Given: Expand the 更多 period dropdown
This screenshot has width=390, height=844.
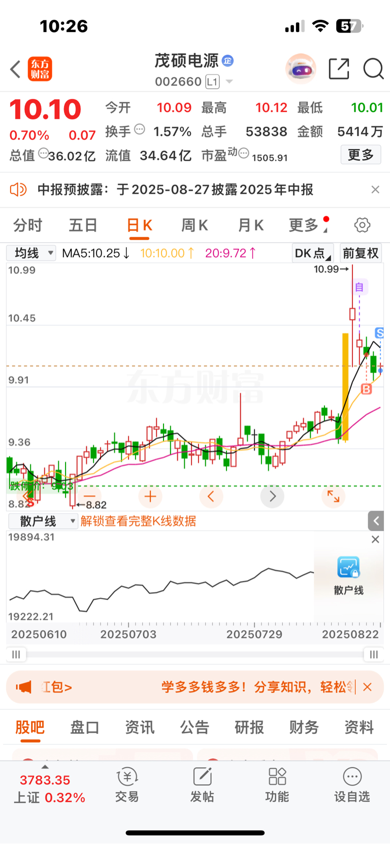Looking at the screenshot, I should point(308,225).
